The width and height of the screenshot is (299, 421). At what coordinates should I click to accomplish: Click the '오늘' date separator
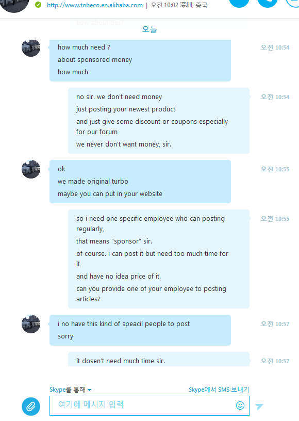pos(149,29)
